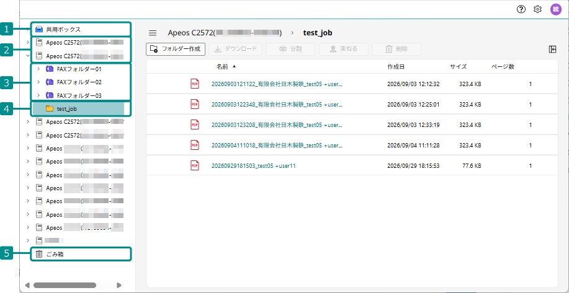Open the 20260903122348_有限会社日木製鉄 file link

[277, 104]
